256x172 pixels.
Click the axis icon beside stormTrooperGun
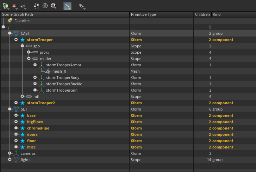42,90
